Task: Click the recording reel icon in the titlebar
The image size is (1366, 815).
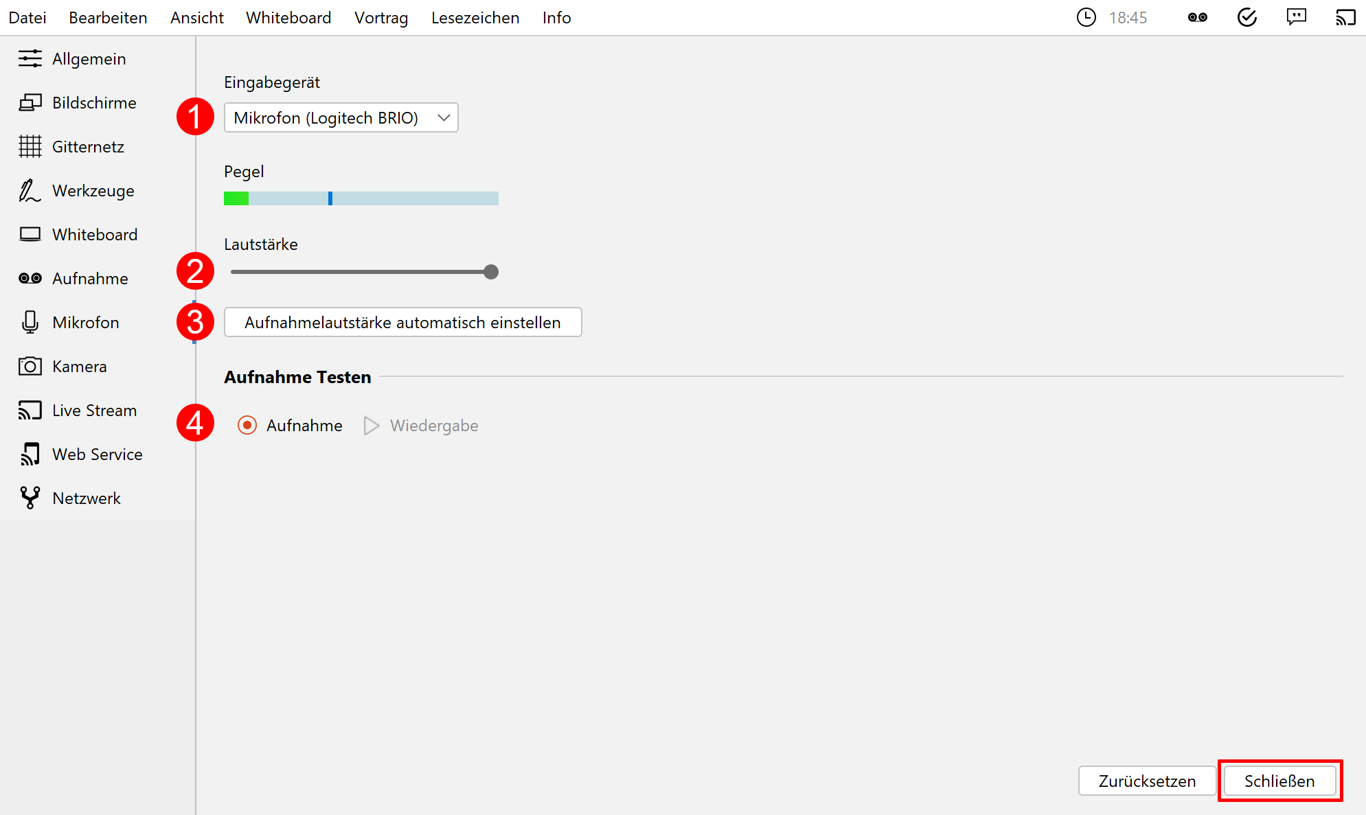Action: point(1197,17)
